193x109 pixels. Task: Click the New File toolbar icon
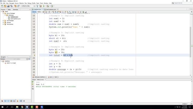(2, 6)
